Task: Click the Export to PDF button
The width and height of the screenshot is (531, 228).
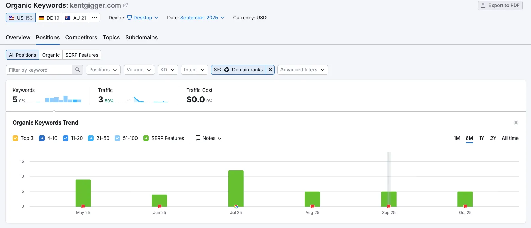Action: click(500, 5)
